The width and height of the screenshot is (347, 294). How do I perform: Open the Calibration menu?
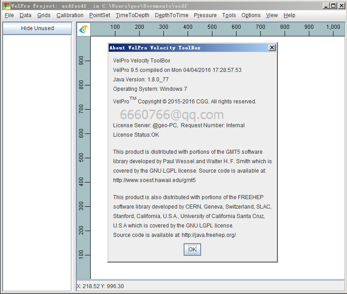click(x=70, y=15)
